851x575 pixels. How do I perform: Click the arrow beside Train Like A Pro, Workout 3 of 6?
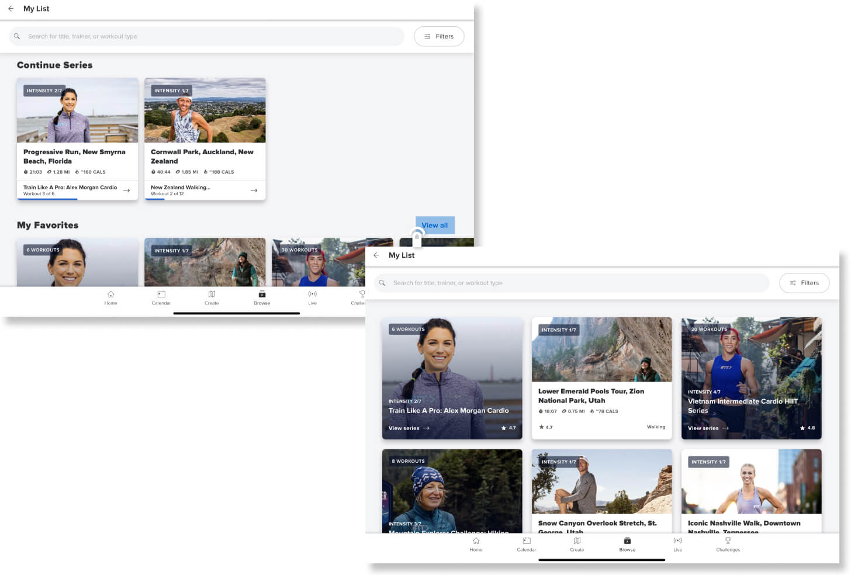coord(126,190)
